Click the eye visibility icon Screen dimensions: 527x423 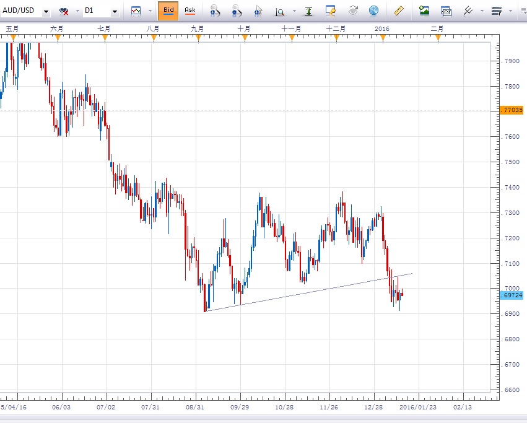pos(352,11)
